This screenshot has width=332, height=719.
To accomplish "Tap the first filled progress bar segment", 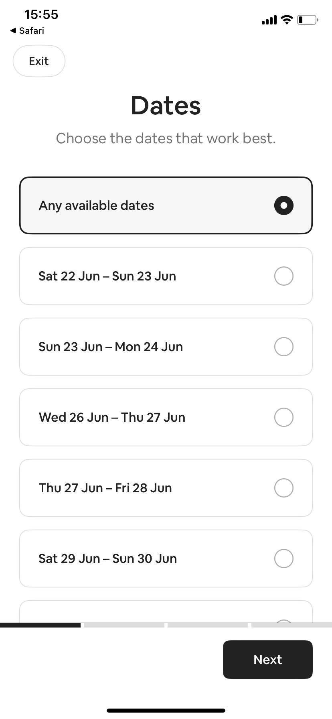I will pyautogui.click(x=40, y=625).
